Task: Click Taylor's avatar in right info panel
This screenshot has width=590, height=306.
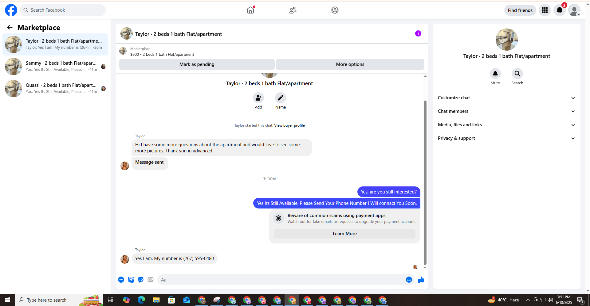Action: [x=507, y=40]
